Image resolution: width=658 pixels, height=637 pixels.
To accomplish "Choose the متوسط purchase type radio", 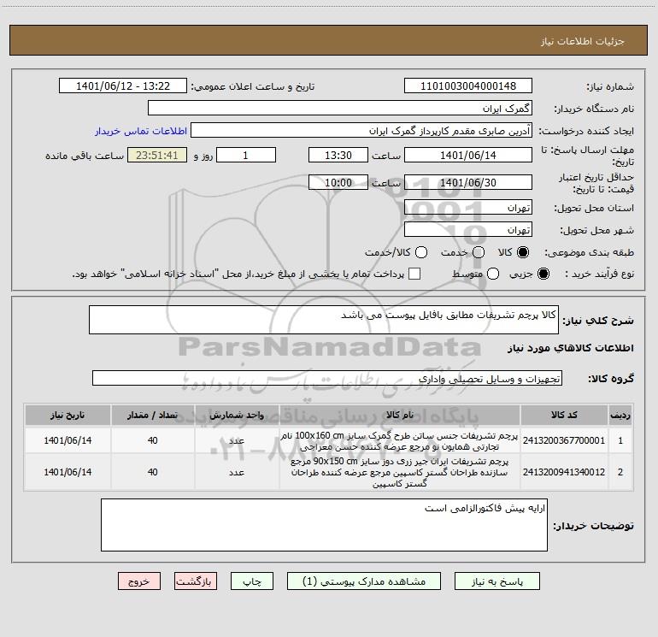I will point(493,274).
